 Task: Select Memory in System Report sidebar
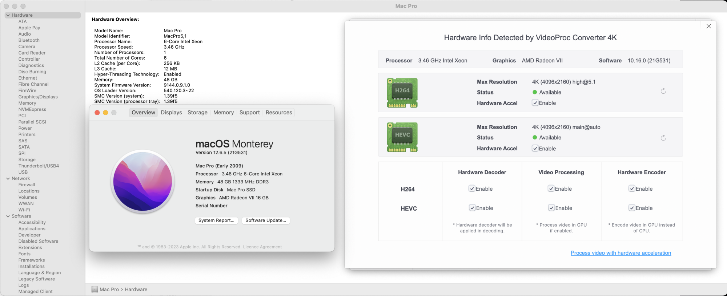(27, 103)
